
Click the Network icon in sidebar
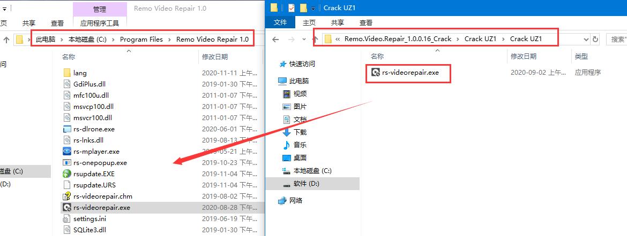(x=283, y=201)
